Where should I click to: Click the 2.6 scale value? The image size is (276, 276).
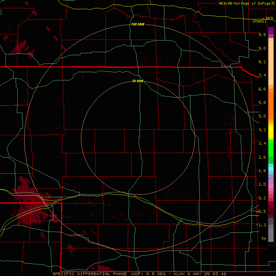(262, 157)
